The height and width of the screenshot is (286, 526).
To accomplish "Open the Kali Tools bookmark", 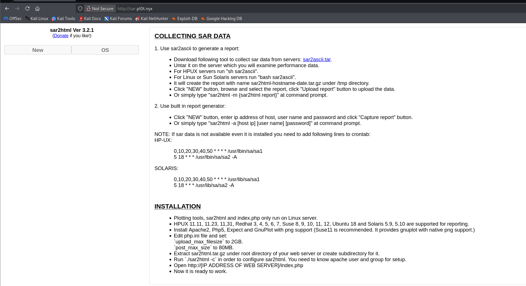I will click(63, 19).
